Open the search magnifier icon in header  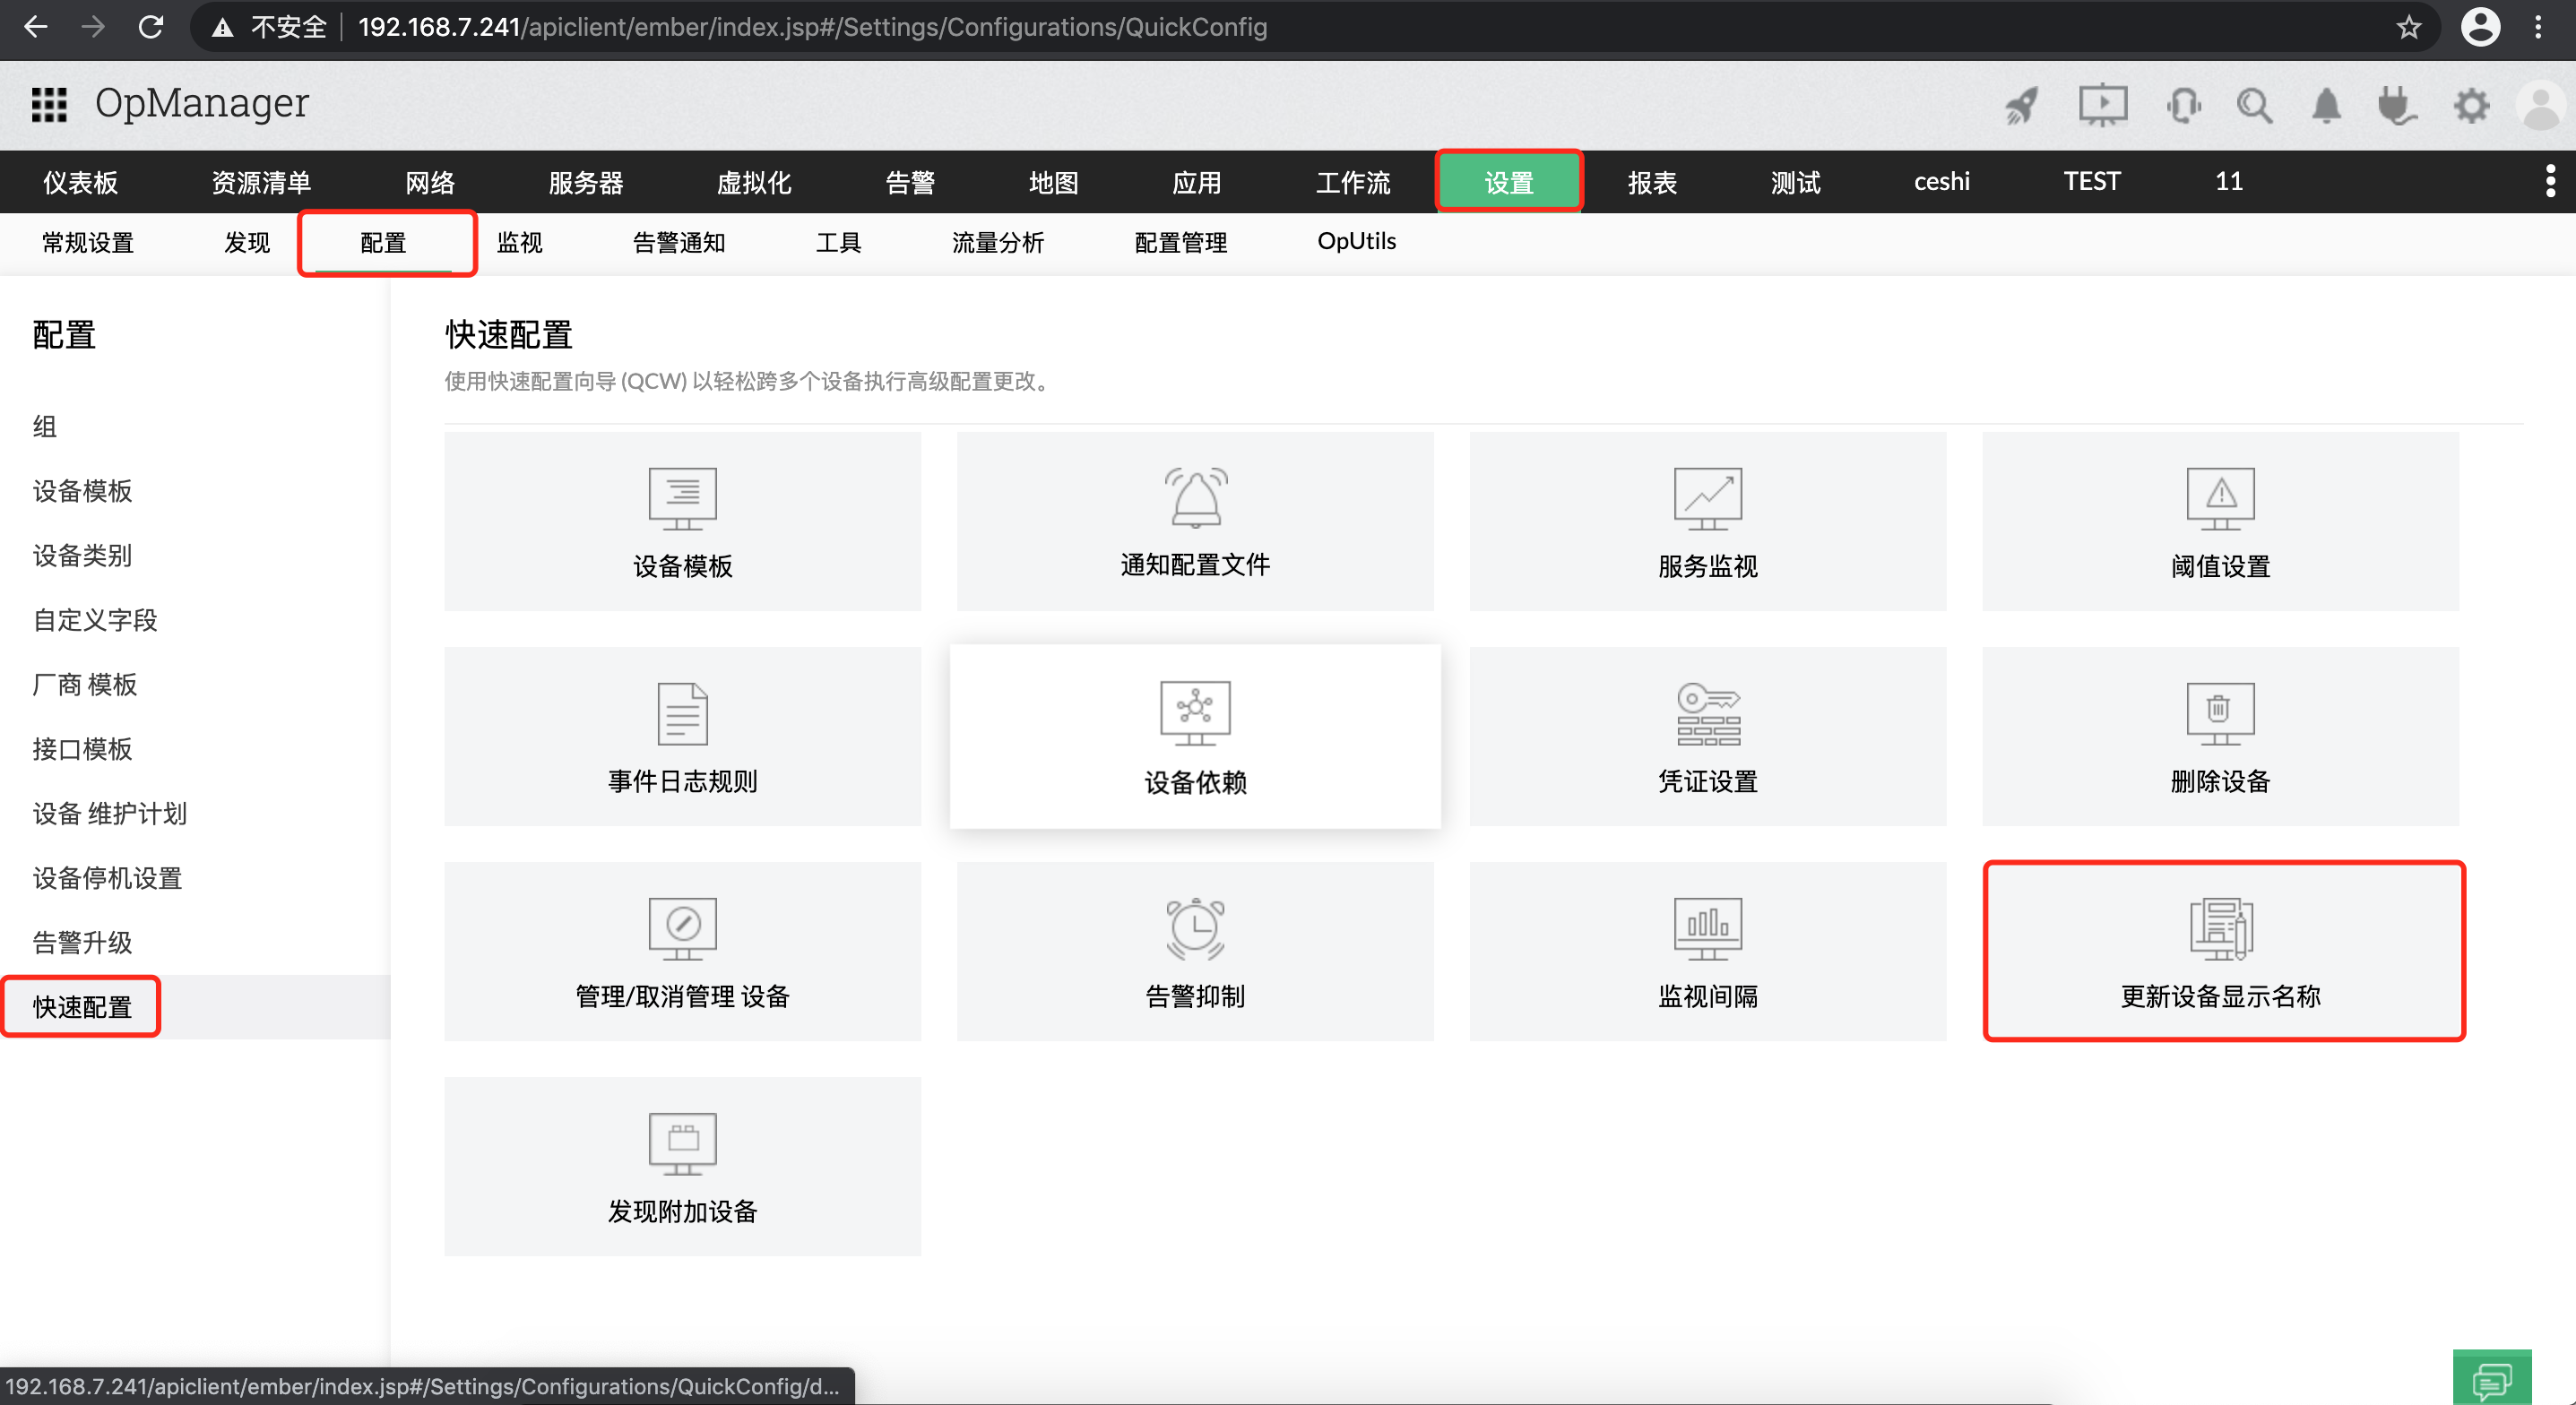coord(2254,105)
